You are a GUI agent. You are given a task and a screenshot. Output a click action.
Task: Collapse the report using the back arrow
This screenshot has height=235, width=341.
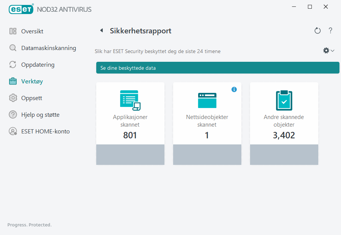101,30
